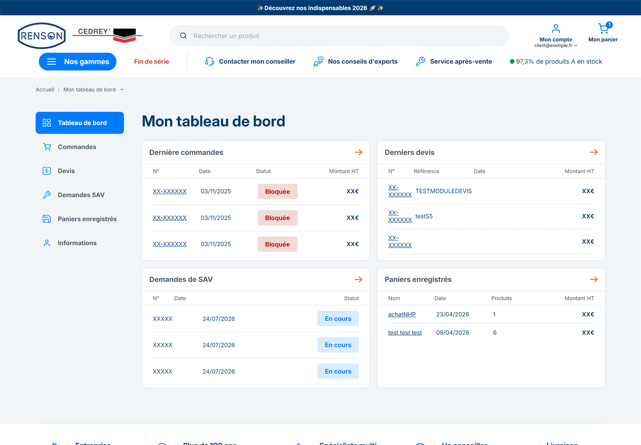Open Service après-vente link
641x445 pixels.
[x=461, y=61]
